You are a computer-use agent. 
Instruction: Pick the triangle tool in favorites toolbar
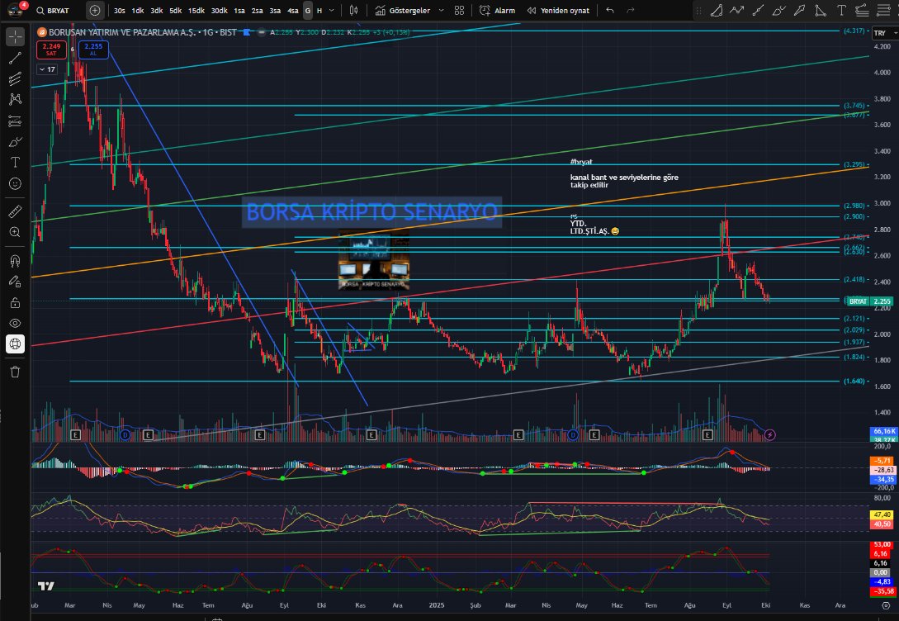(x=821, y=10)
